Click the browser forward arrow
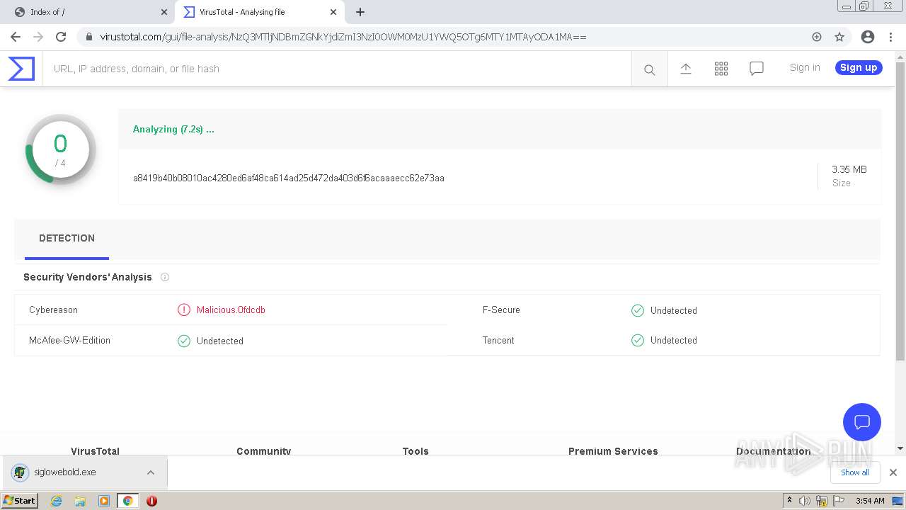Viewport: 906px width, 510px height. (38, 37)
